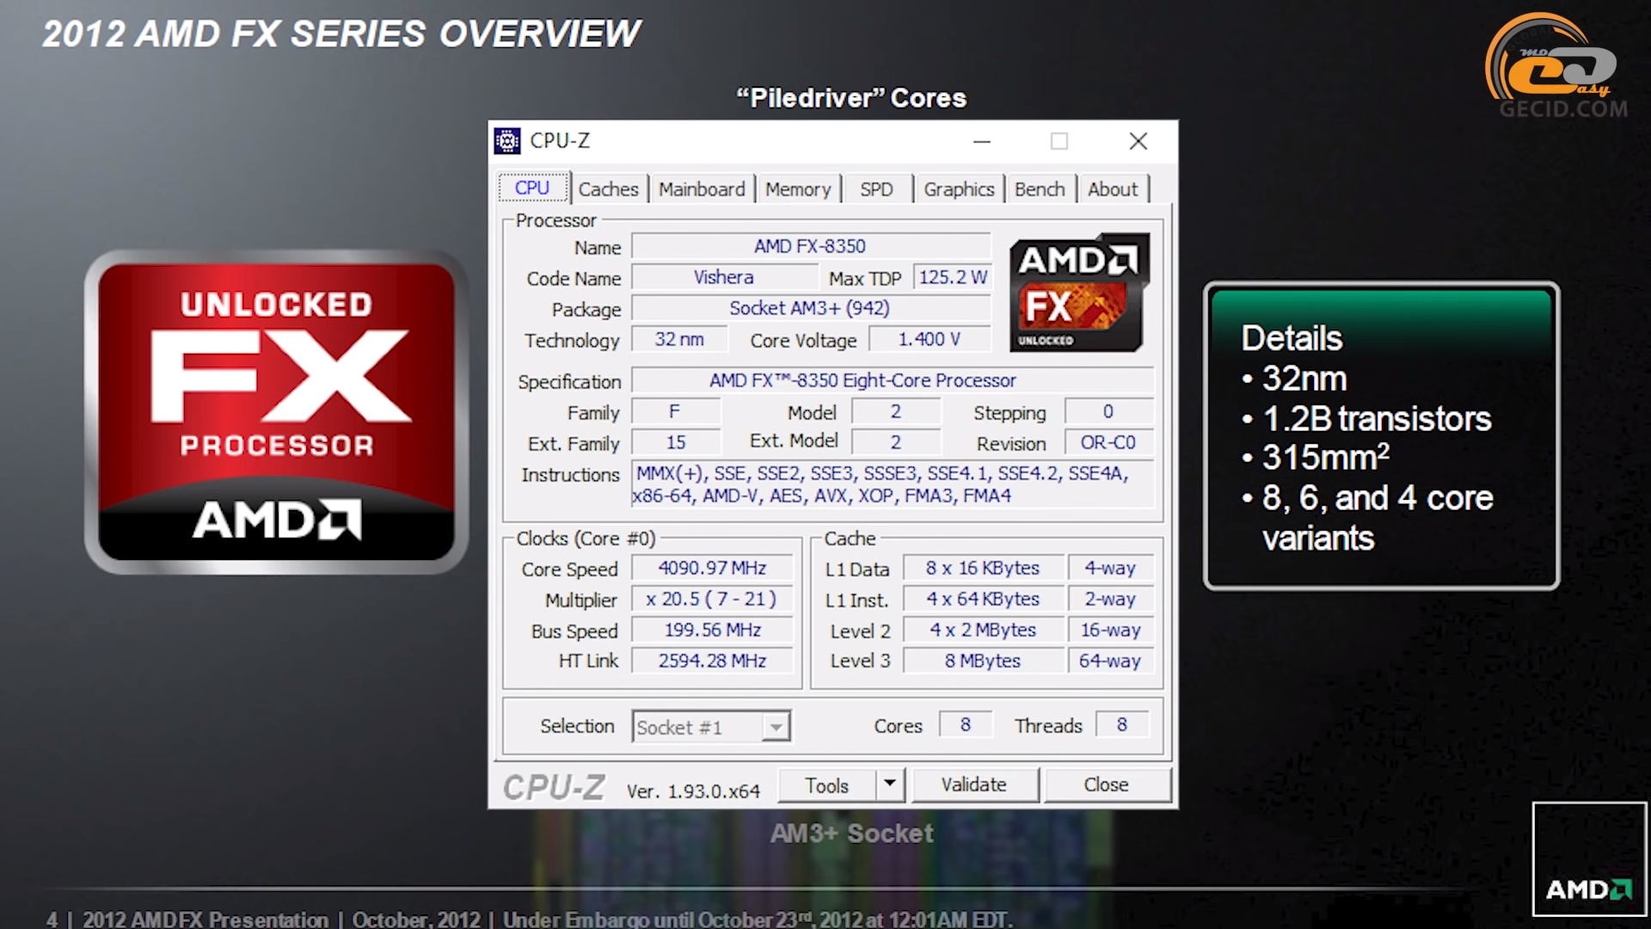Click the Code Name value Vishera
Image resolution: width=1651 pixels, height=929 pixels.
coord(724,277)
